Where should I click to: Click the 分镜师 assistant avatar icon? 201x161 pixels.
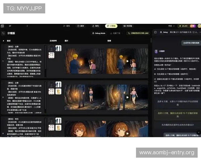pos(155,51)
